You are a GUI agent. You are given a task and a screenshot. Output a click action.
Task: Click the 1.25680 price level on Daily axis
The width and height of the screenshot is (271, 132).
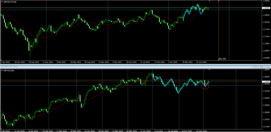(266, 112)
